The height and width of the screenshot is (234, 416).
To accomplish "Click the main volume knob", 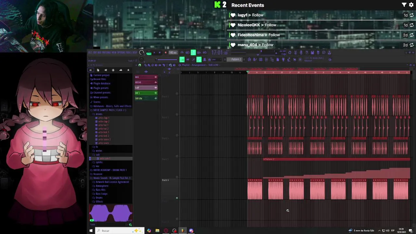I will click(141, 52).
